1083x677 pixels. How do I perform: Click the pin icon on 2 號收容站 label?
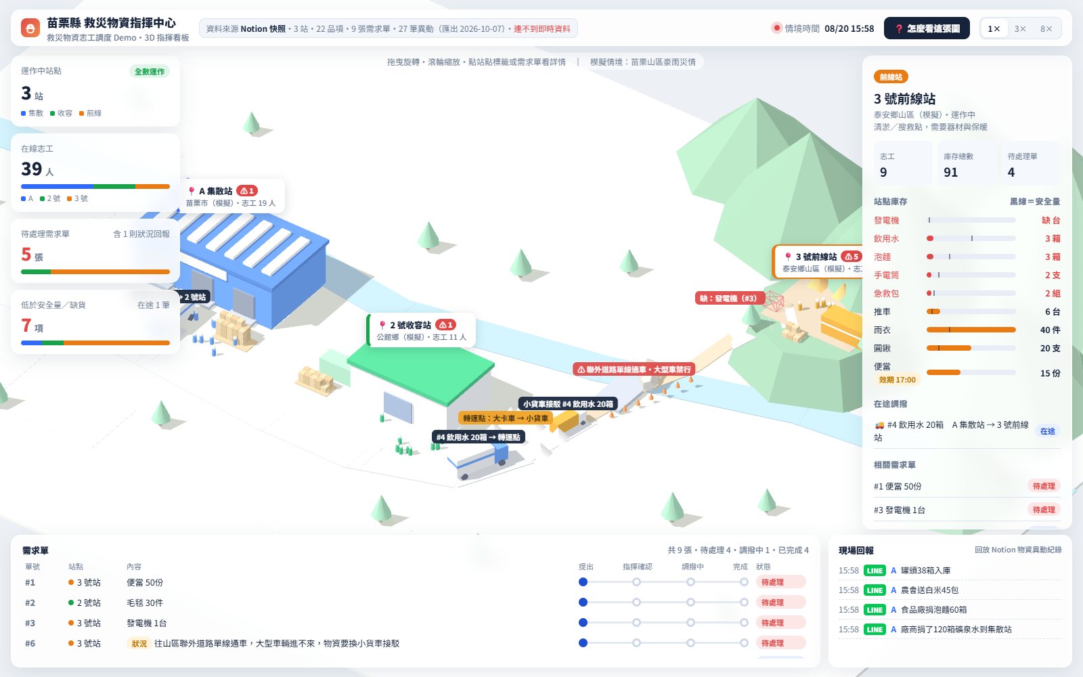[x=382, y=325]
